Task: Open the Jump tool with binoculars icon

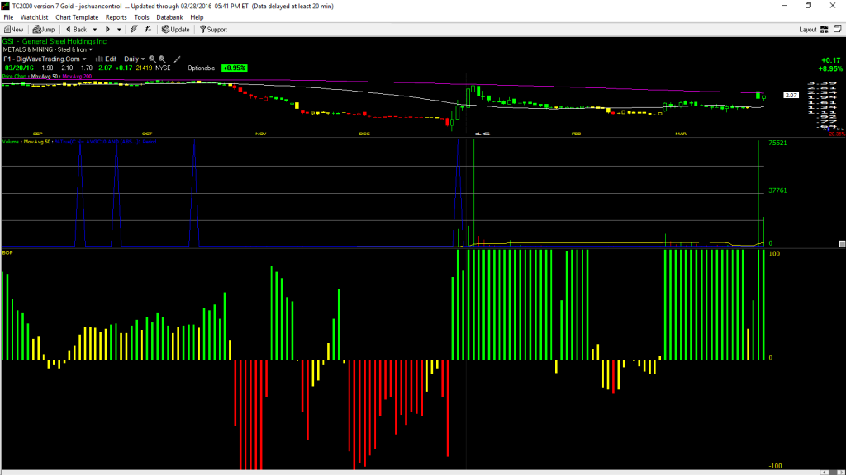Action: click(x=44, y=30)
